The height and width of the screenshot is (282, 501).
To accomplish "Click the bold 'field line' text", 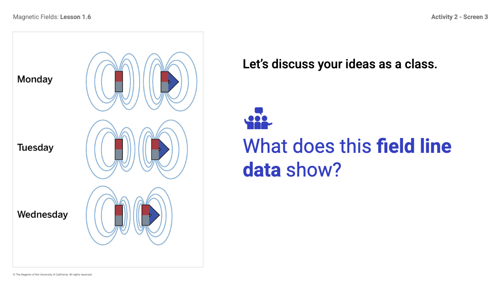I will click(x=414, y=146).
